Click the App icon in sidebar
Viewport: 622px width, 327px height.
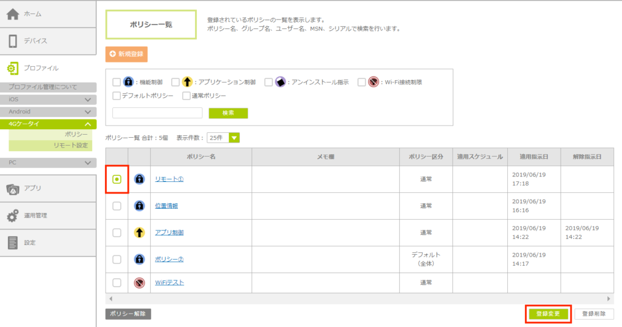(x=13, y=188)
